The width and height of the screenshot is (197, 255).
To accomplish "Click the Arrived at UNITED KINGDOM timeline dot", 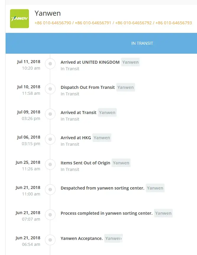I will 50,63.
